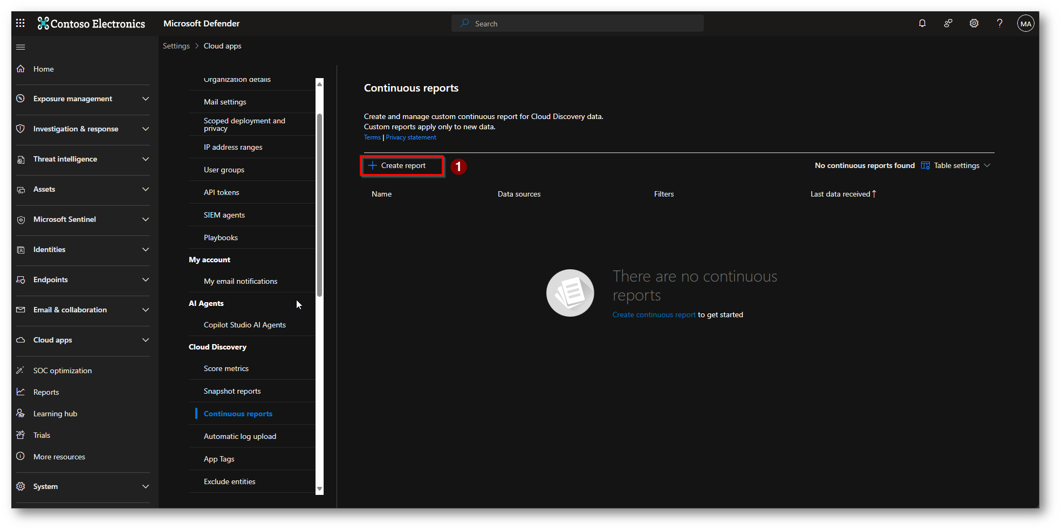Click the Search input field
The image size is (1062, 531).
click(577, 24)
